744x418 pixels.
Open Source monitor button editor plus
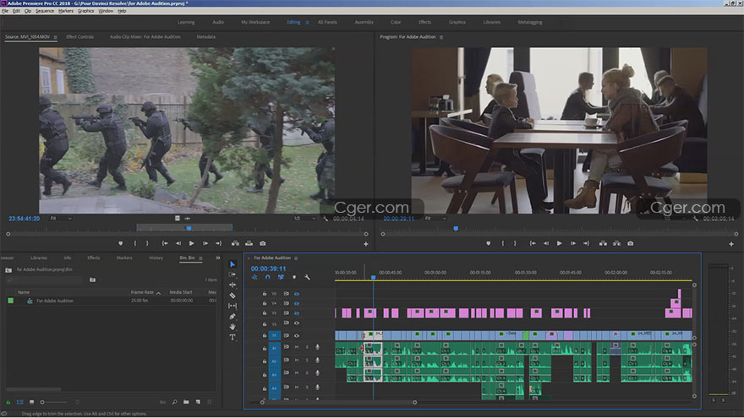pos(366,243)
